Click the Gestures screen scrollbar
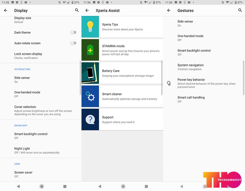 [244, 78]
